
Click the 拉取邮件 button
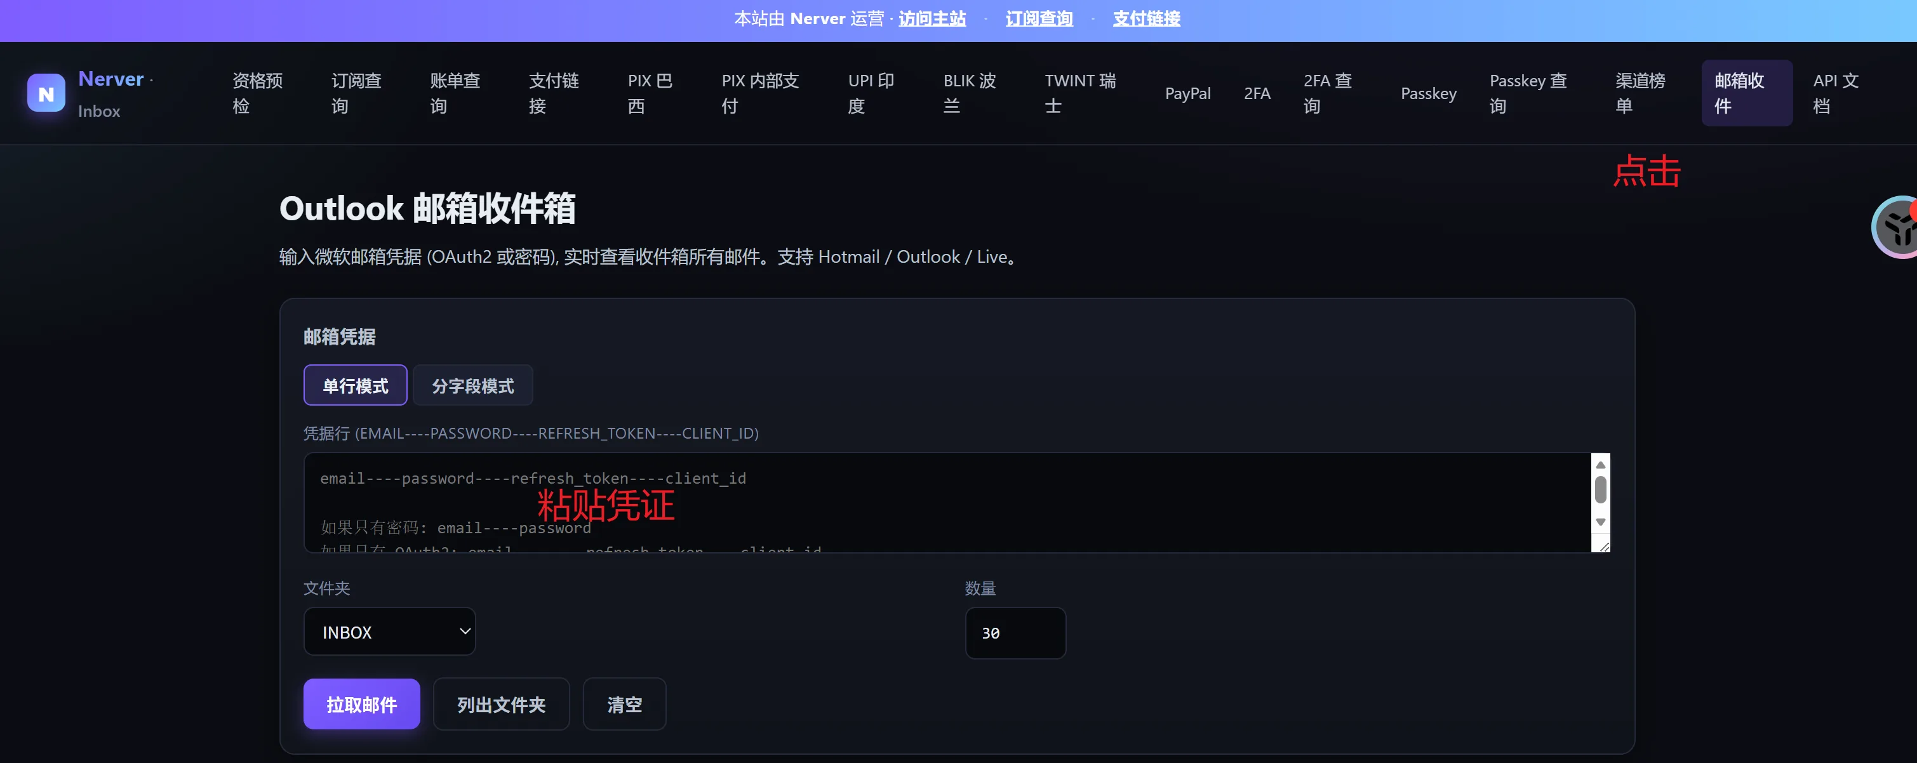(362, 704)
